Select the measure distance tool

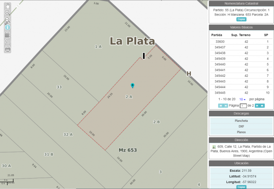pos(8,42)
